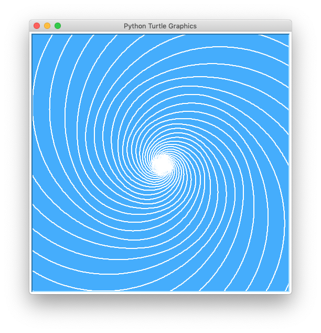Click the white center of the spiral
Image resolution: width=321 pixels, height=333 pixels.
coord(162,164)
